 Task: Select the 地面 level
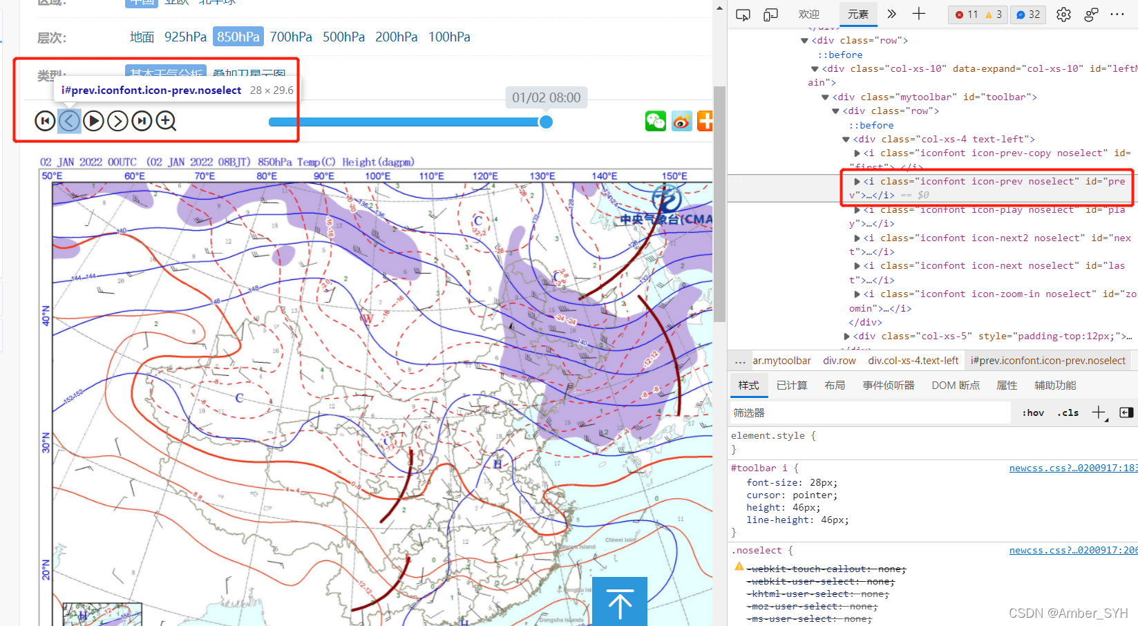(142, 37)
